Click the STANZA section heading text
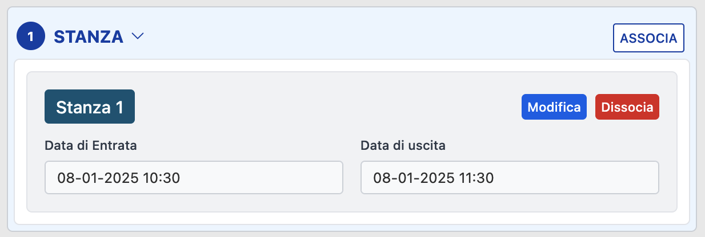The width and height of the screenshot is (705, 237). tap(89, 37)
